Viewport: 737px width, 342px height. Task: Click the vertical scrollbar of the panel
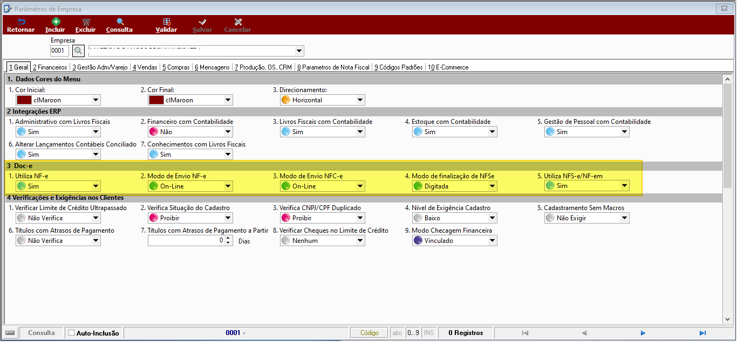pos(727,199)
